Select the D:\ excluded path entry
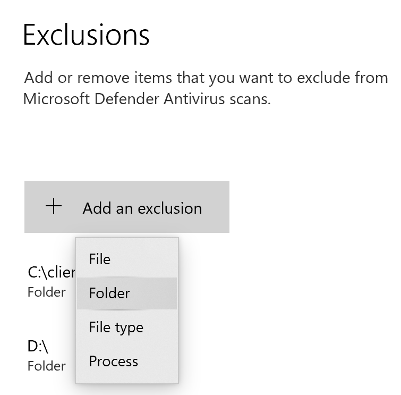The width and height of the screenshot is (401, 395). [x=38, y=347]
